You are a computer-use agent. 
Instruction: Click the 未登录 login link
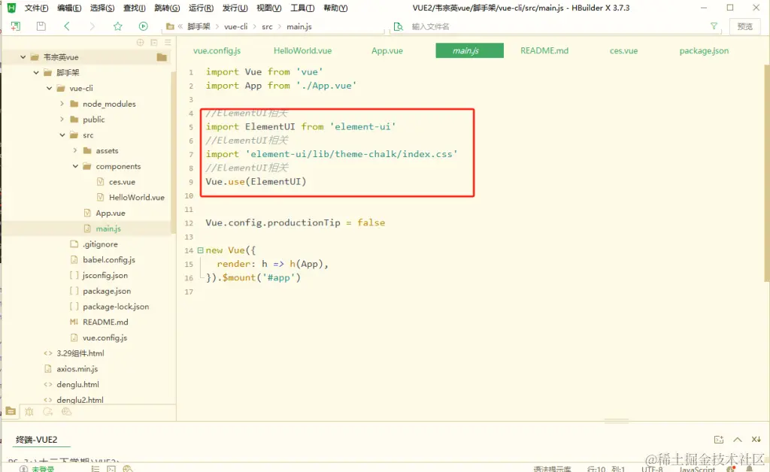point(43,469)
